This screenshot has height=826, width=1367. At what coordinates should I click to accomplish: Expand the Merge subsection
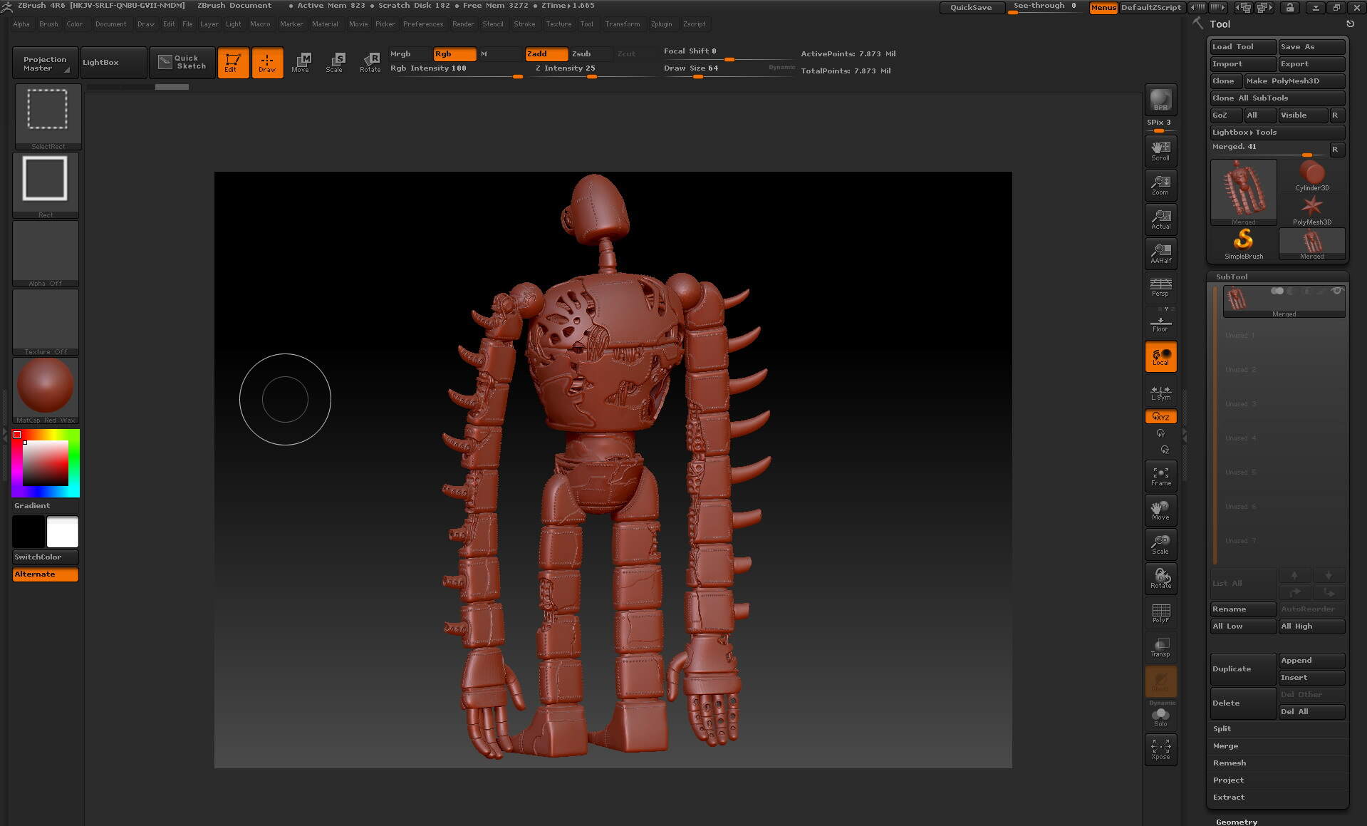click(1225, 745)
